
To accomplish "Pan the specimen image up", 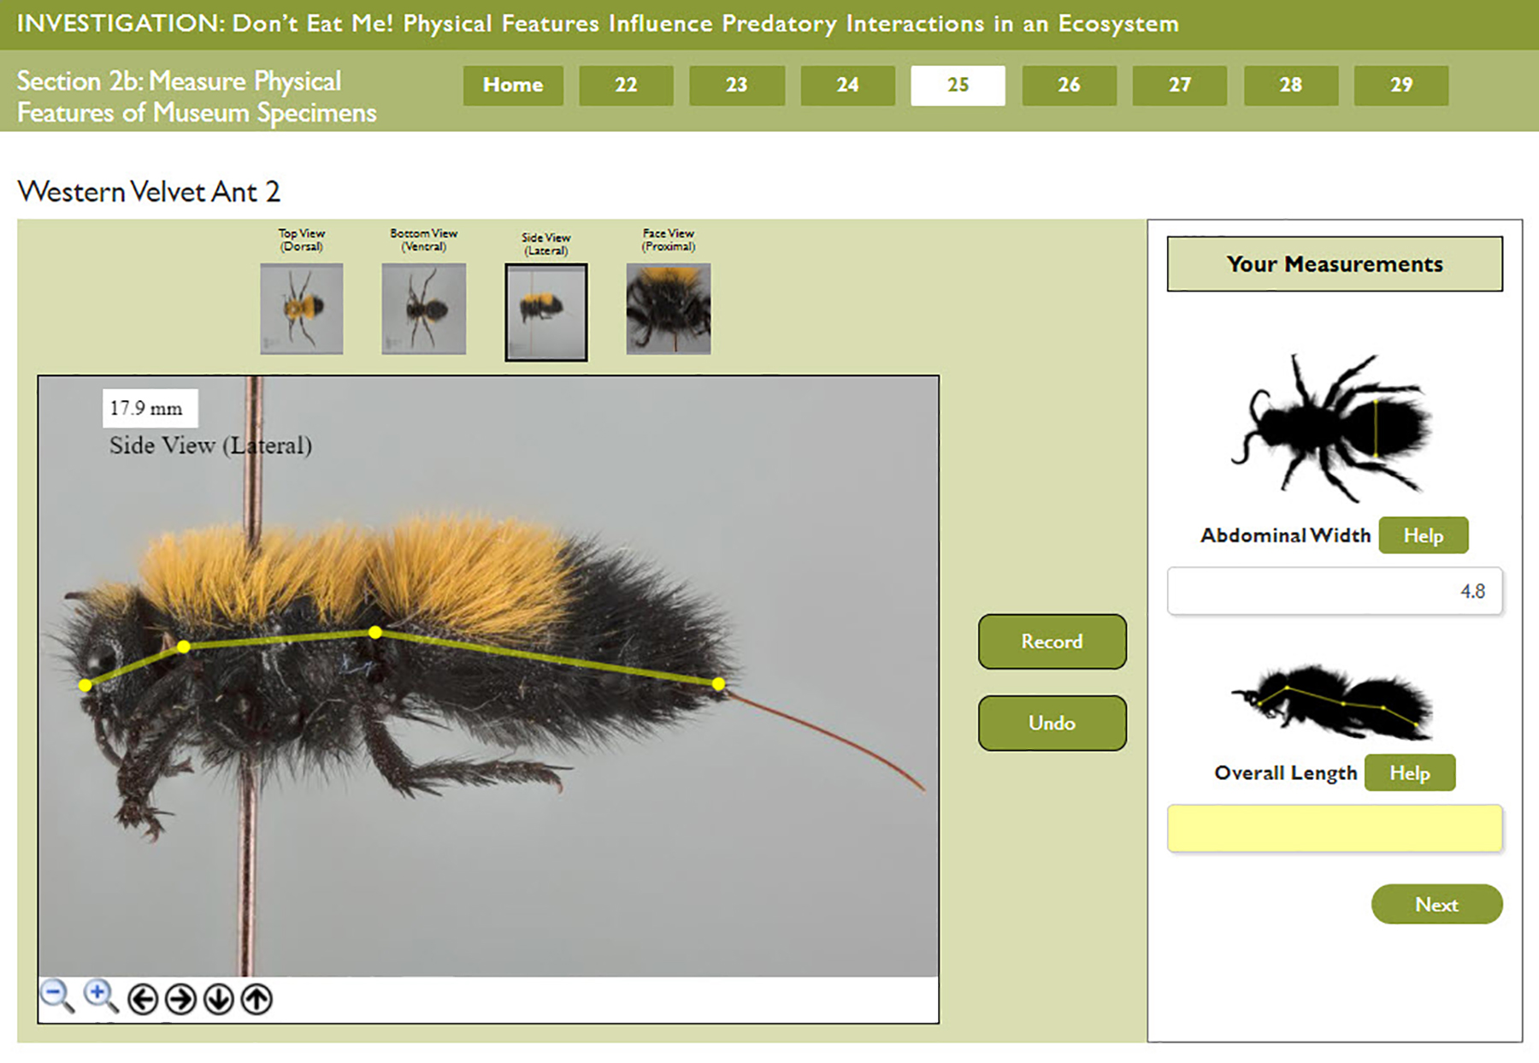I will pos(256,999).
